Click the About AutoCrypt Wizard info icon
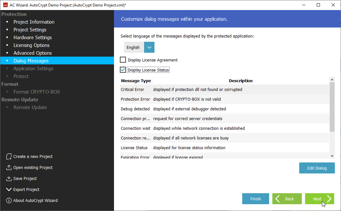 pyautogui.click(x=9, y=201)
